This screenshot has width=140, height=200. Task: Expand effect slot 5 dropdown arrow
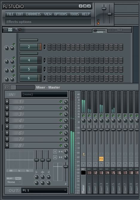(7, 127)
